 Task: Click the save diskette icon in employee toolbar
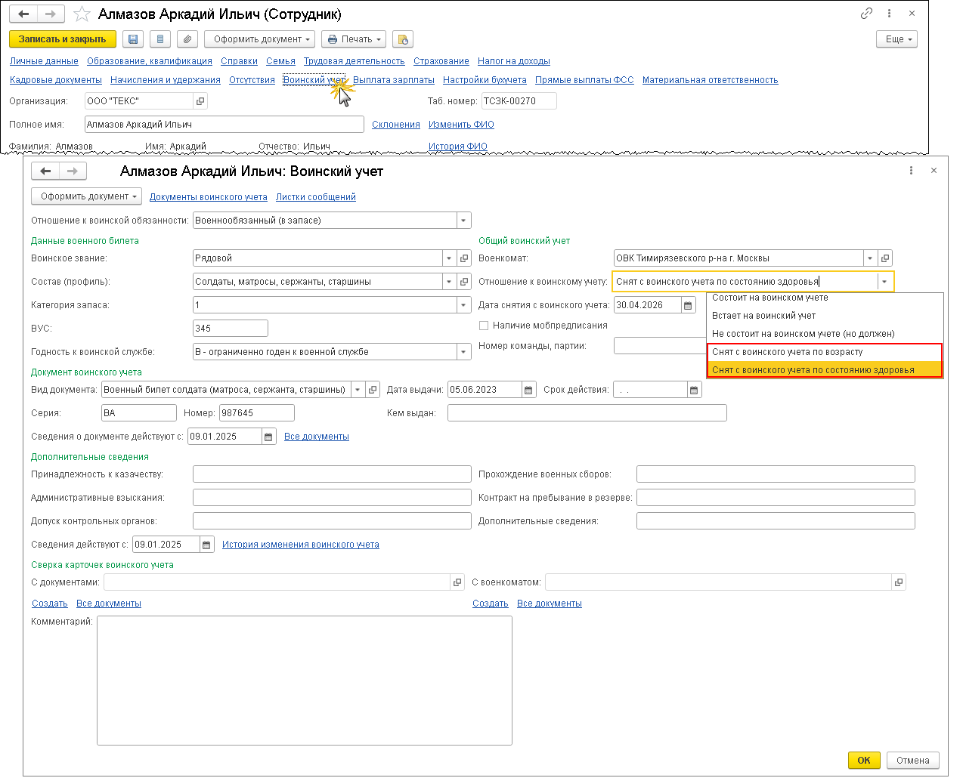pyautogui.click(x=133, y=39)
